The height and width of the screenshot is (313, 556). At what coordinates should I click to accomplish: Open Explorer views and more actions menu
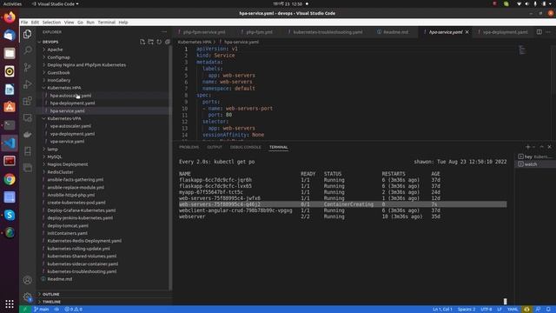coord(164,32)
